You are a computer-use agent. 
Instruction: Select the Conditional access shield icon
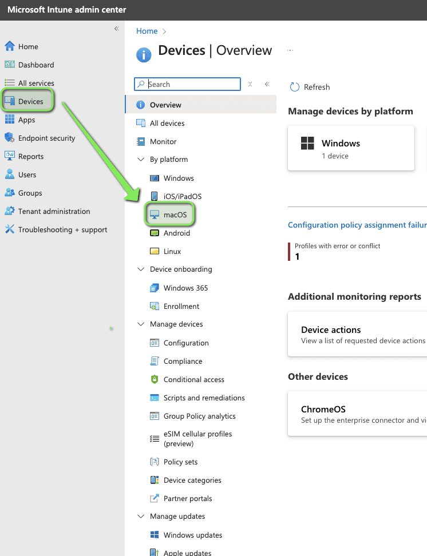154,379
